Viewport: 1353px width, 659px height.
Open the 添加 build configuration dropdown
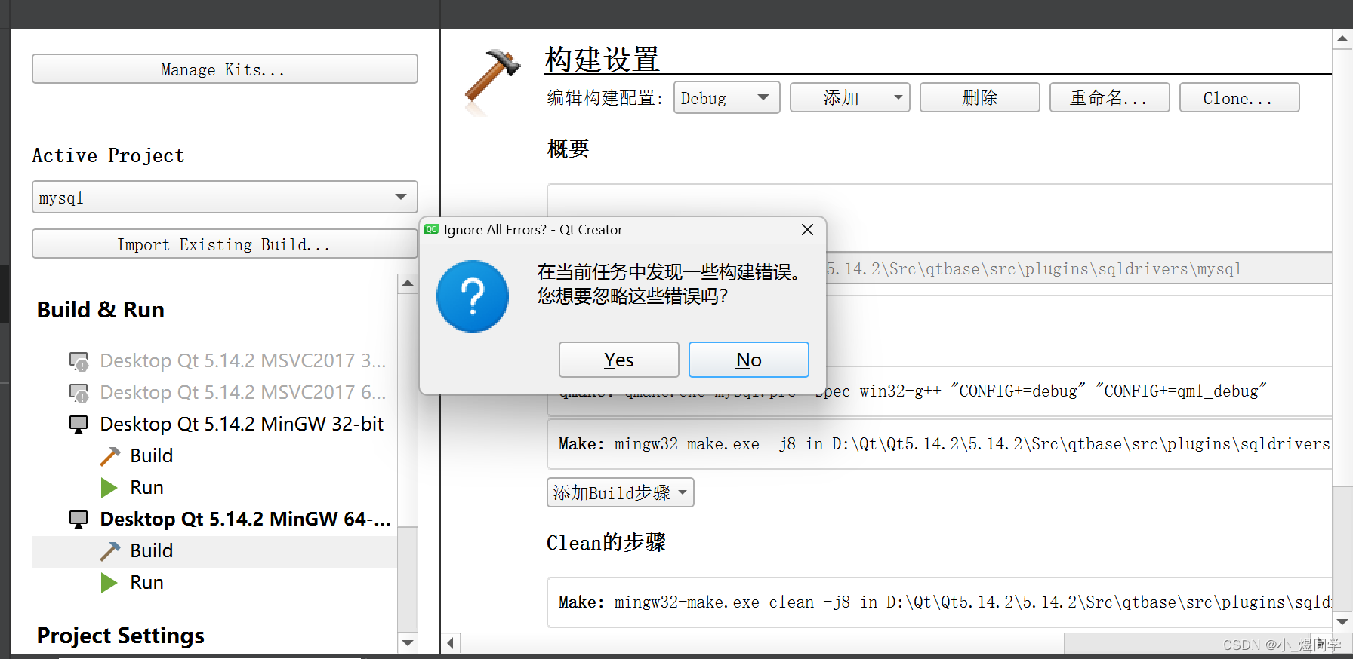click(x=849, y=97)
